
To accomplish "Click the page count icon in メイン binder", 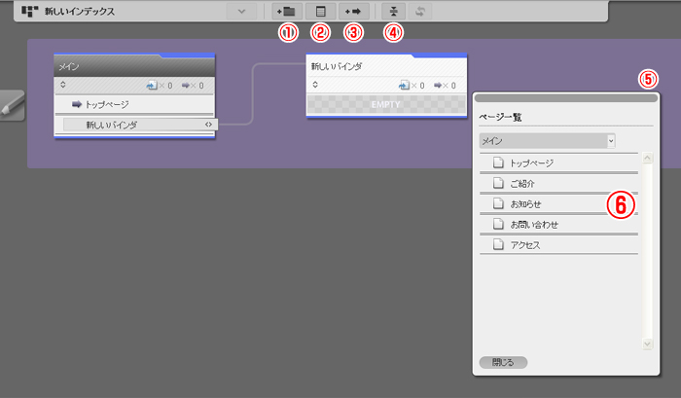I will point(152,86).
